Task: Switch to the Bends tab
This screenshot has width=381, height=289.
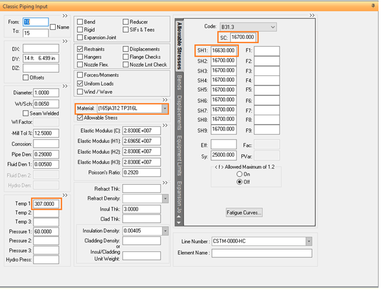Action: (180, 83)
